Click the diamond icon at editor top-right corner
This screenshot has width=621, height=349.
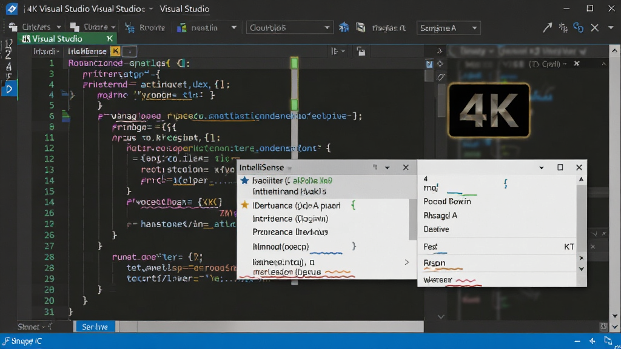click(x=440, y=63)
